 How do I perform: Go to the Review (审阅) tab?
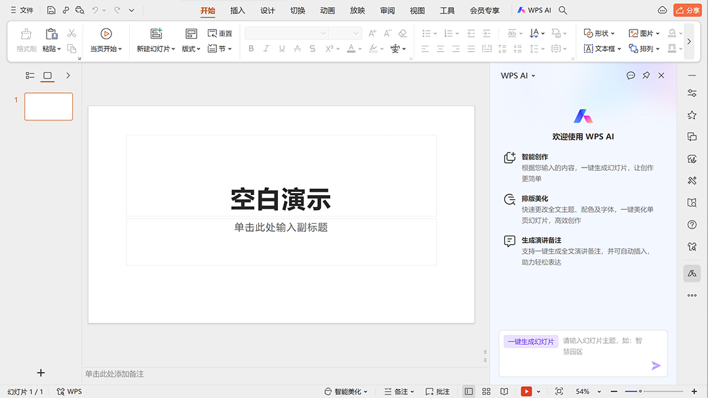pyautogui.click(x=387, y=10)
